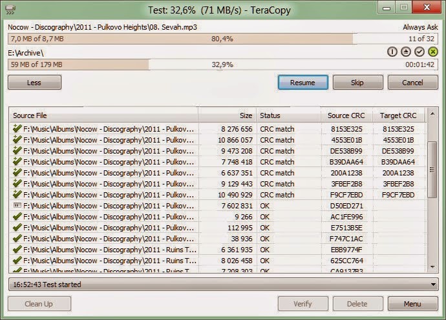Viewport: 446px width, 320px height.
Task: Sort by the Source CRC column header
Action: click(x=346, y=115)
